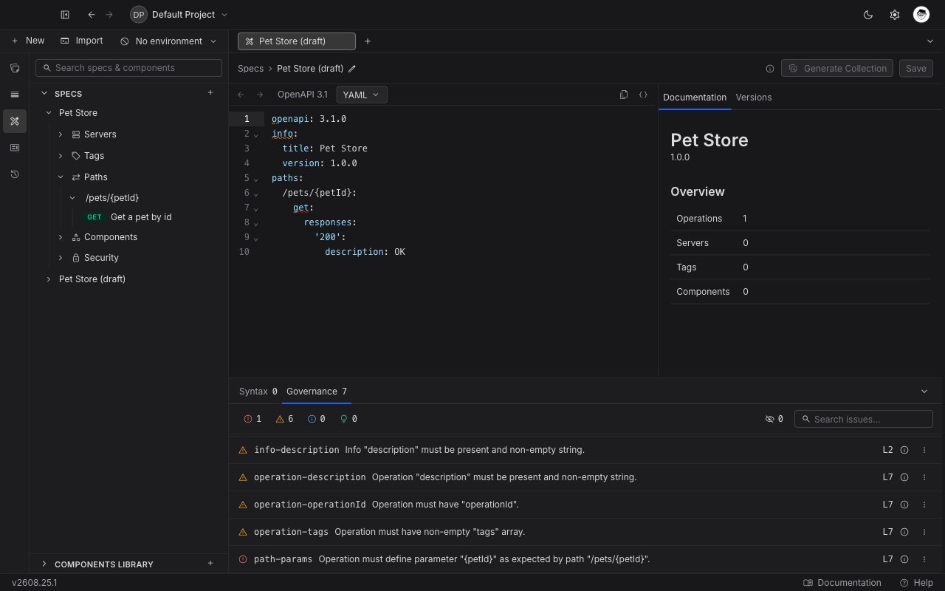Open No environment dropdown
Screen dimensions: 945x591
click(169, 41)
